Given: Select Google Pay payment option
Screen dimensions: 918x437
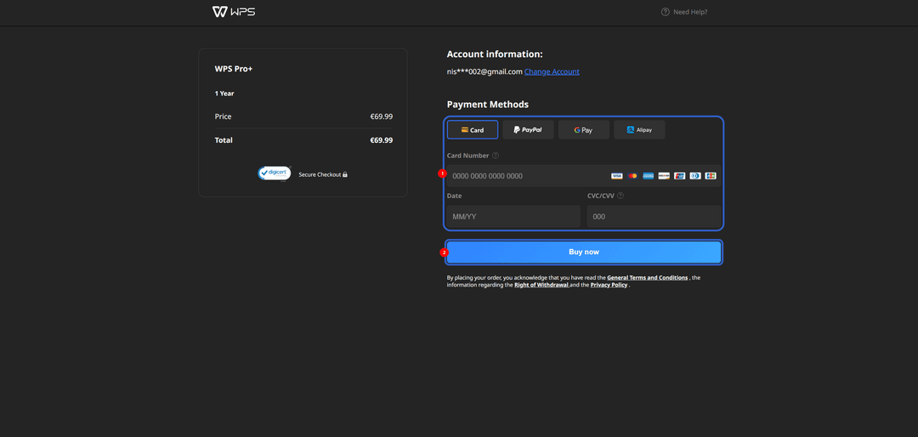Looking at the screenshot, I should (584, 129).
